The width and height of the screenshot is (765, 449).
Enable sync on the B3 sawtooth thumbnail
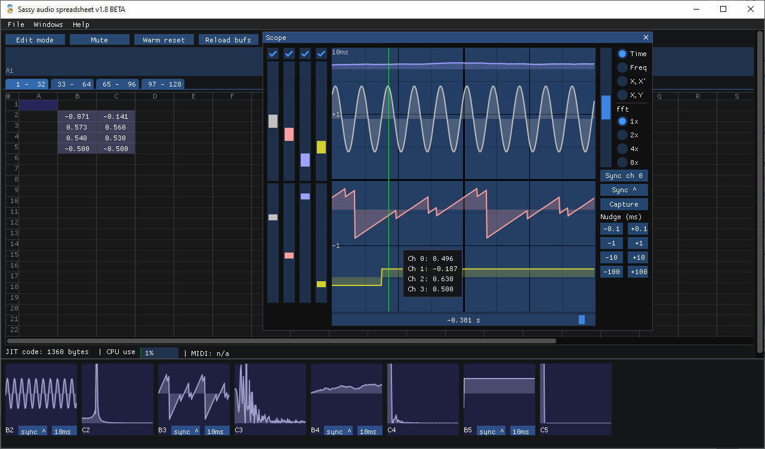pyautogui.click(x=186, y=430)
